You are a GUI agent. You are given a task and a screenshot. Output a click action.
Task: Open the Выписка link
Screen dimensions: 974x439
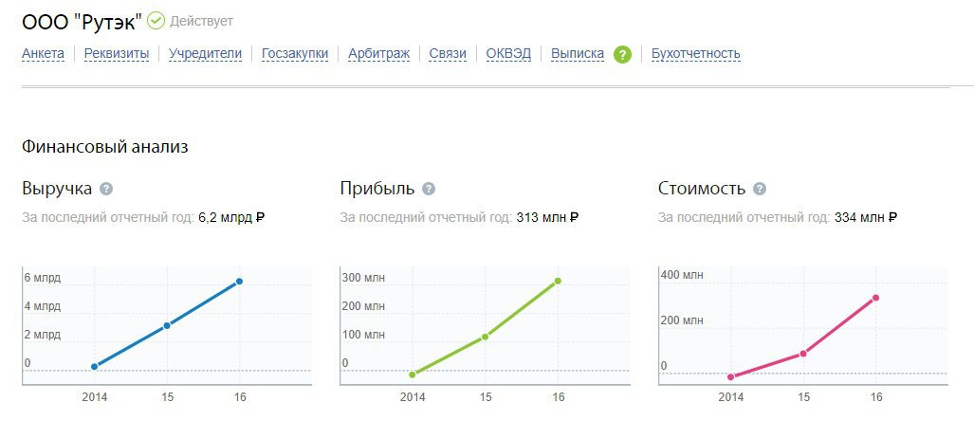pyautogui.click(x=578, y=53)
